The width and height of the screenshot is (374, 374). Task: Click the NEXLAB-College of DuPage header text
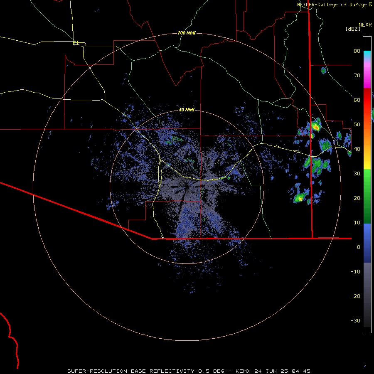click(x=332, y=5)
